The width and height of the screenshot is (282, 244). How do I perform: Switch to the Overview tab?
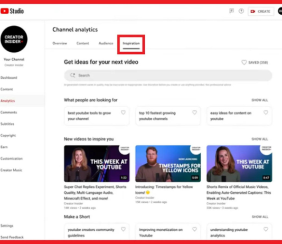point(60,43)
